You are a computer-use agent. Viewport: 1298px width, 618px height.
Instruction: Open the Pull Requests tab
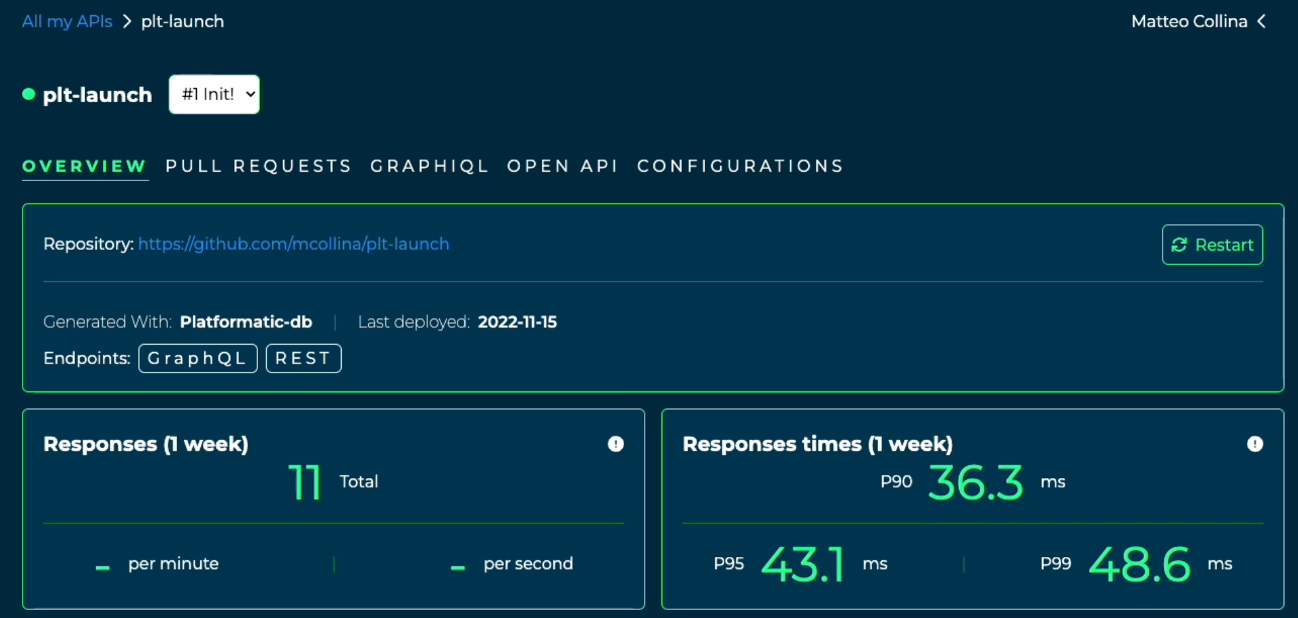tap(258, 166)
